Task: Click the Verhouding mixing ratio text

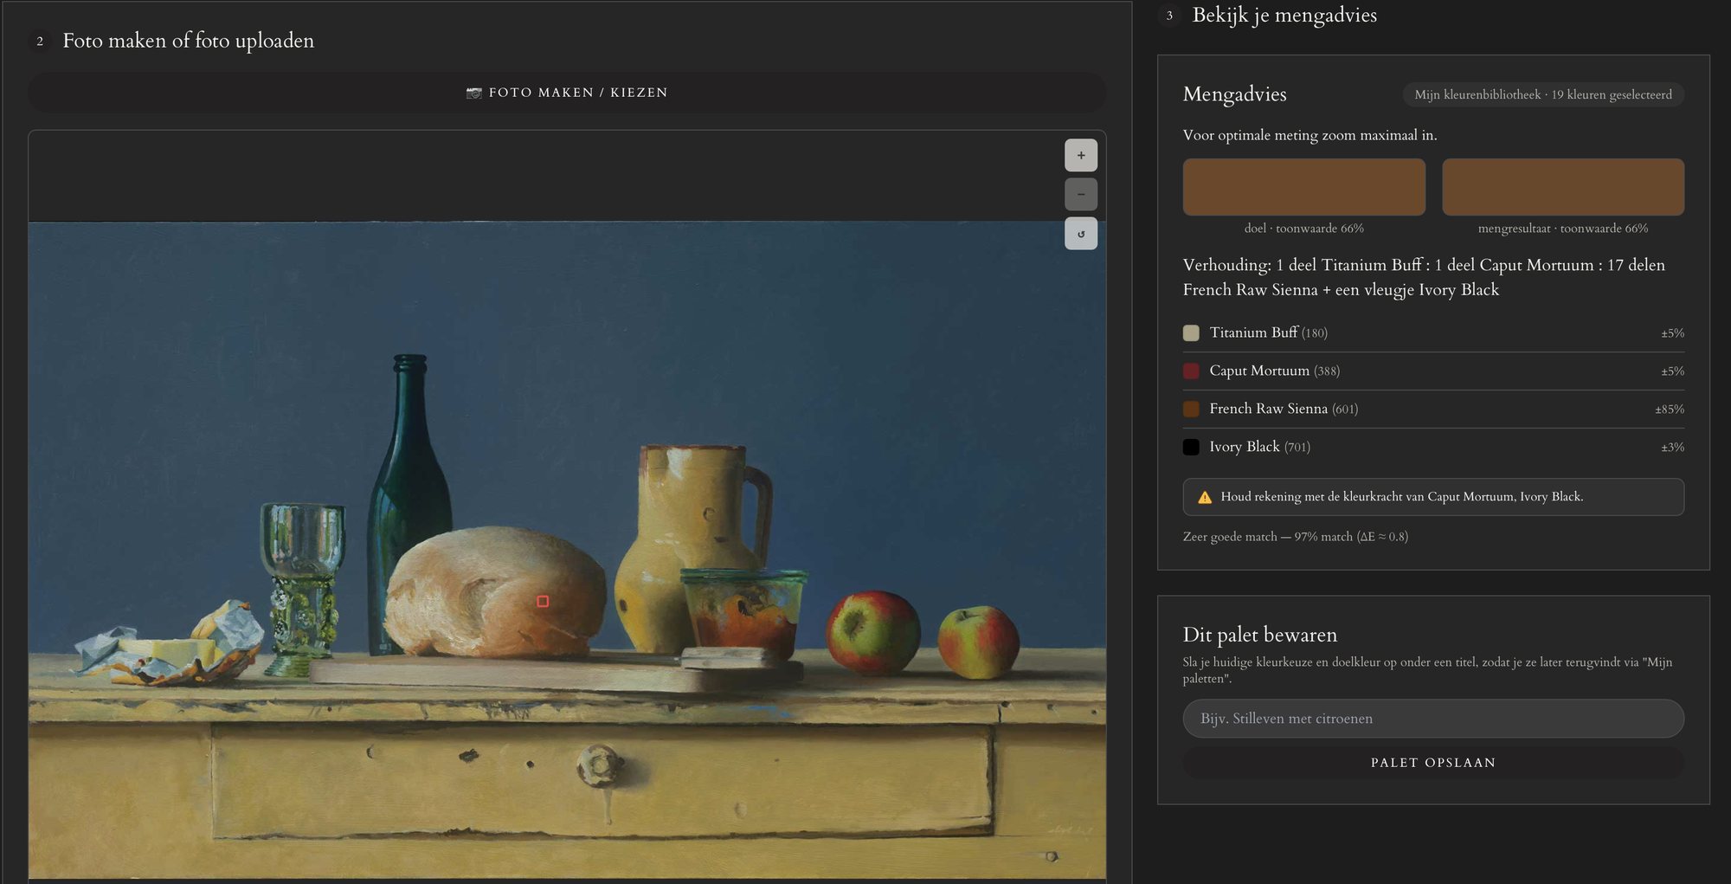Action: click(1424, 277)
